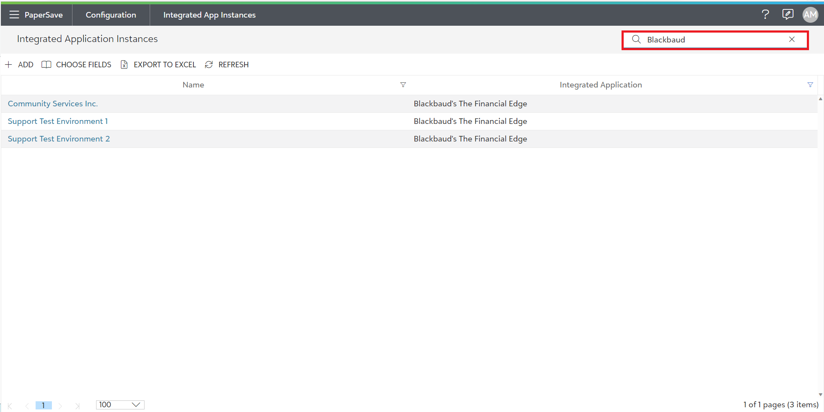Open the hamburger menu next to PaperSave
Image resolution: width=824 pixels, height=412 pixels.
tap(14, 15)
